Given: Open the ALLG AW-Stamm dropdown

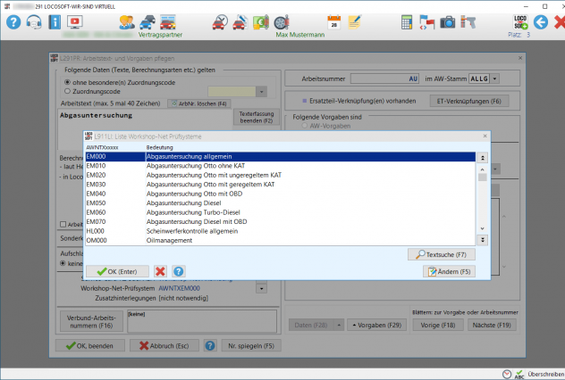Looking at the screenshot, I should click(x=494, y=78).
